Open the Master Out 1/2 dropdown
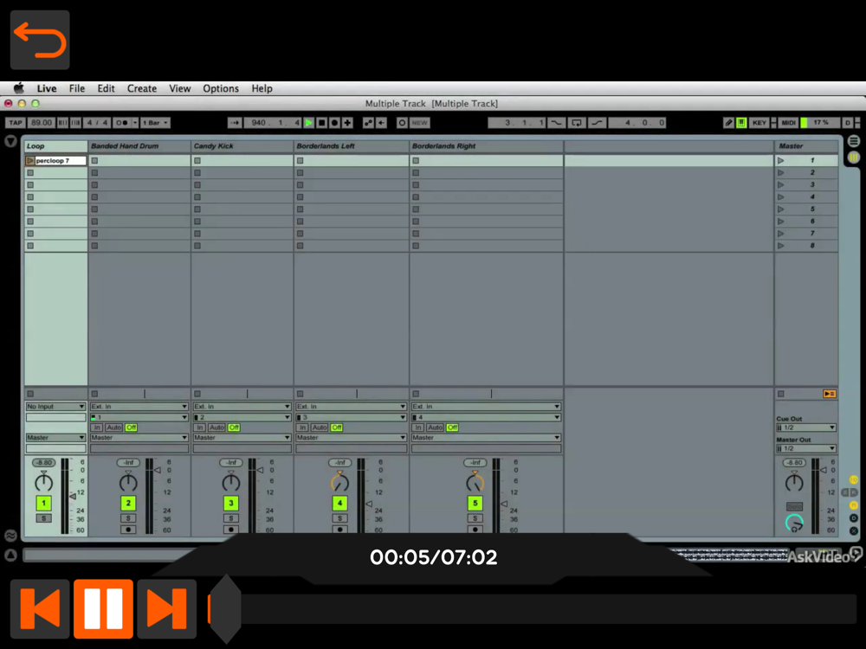This screenshot has width=866, height=649. click(806, 448)
